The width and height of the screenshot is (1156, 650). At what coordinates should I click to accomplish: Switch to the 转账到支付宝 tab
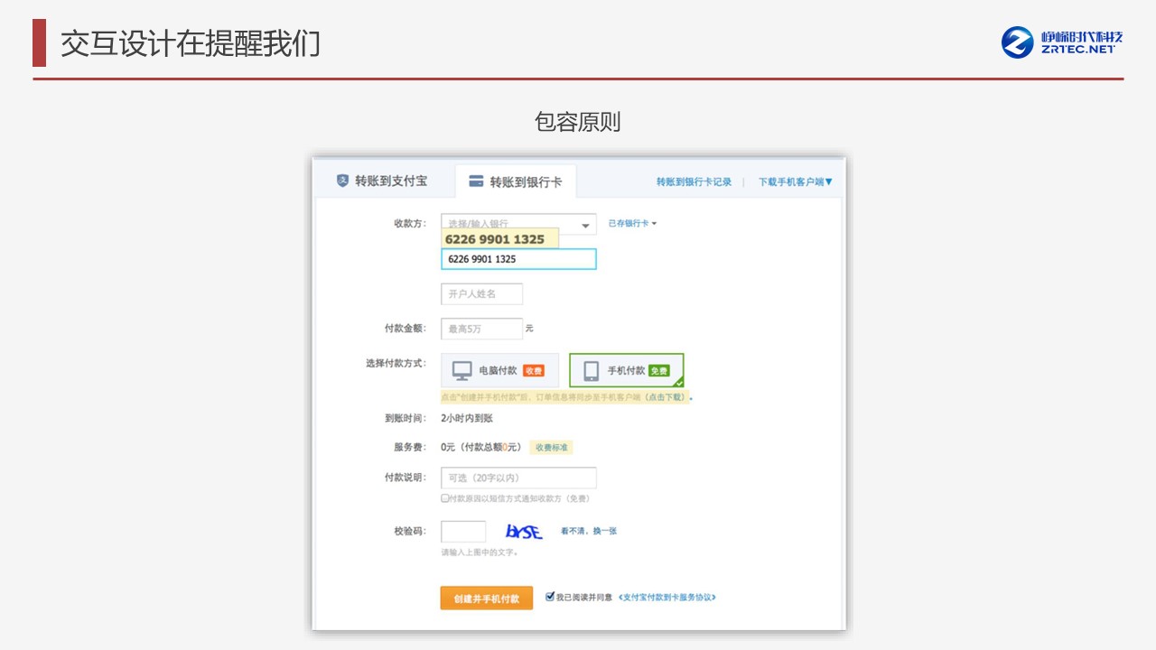(381, 181)
